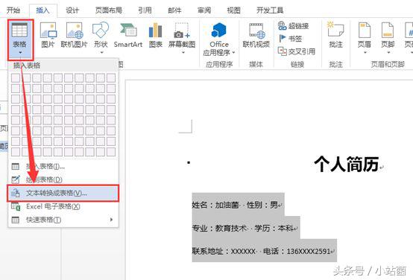This screenshot has width=413, height=280.
Task: Select the 插入 ribbon tab
Action: pyautogui.click(x=43, y=10)
